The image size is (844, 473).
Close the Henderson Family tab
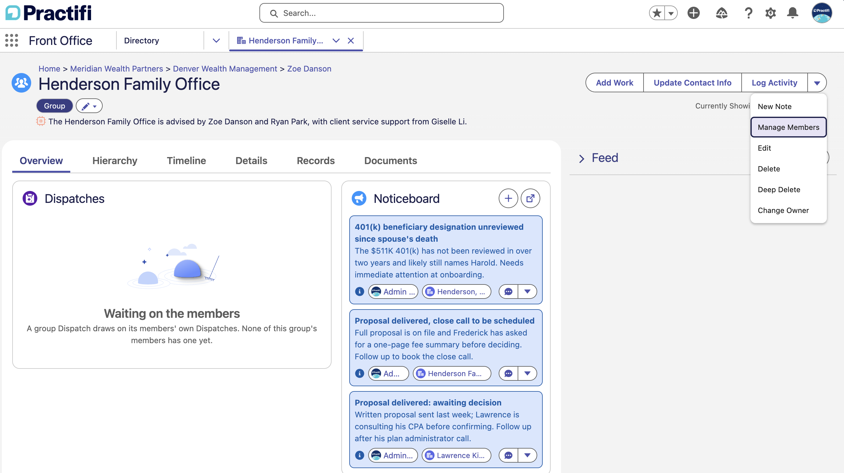351,41
